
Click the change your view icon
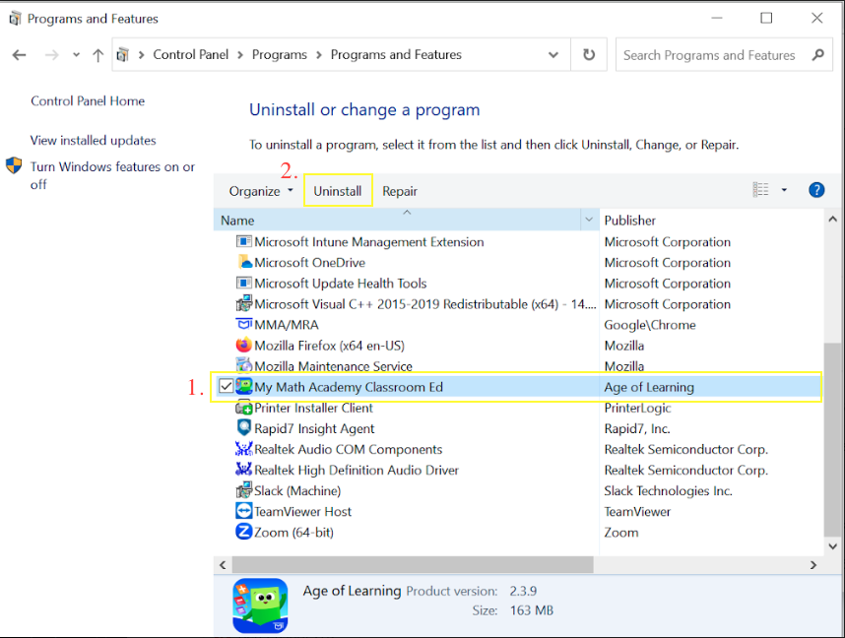pyautogui.click(x=761, y=190)
